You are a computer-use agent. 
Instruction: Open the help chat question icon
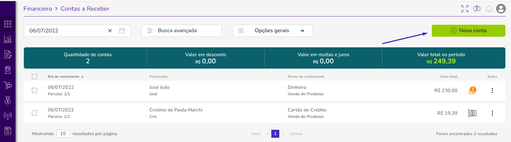pos(477,9)
